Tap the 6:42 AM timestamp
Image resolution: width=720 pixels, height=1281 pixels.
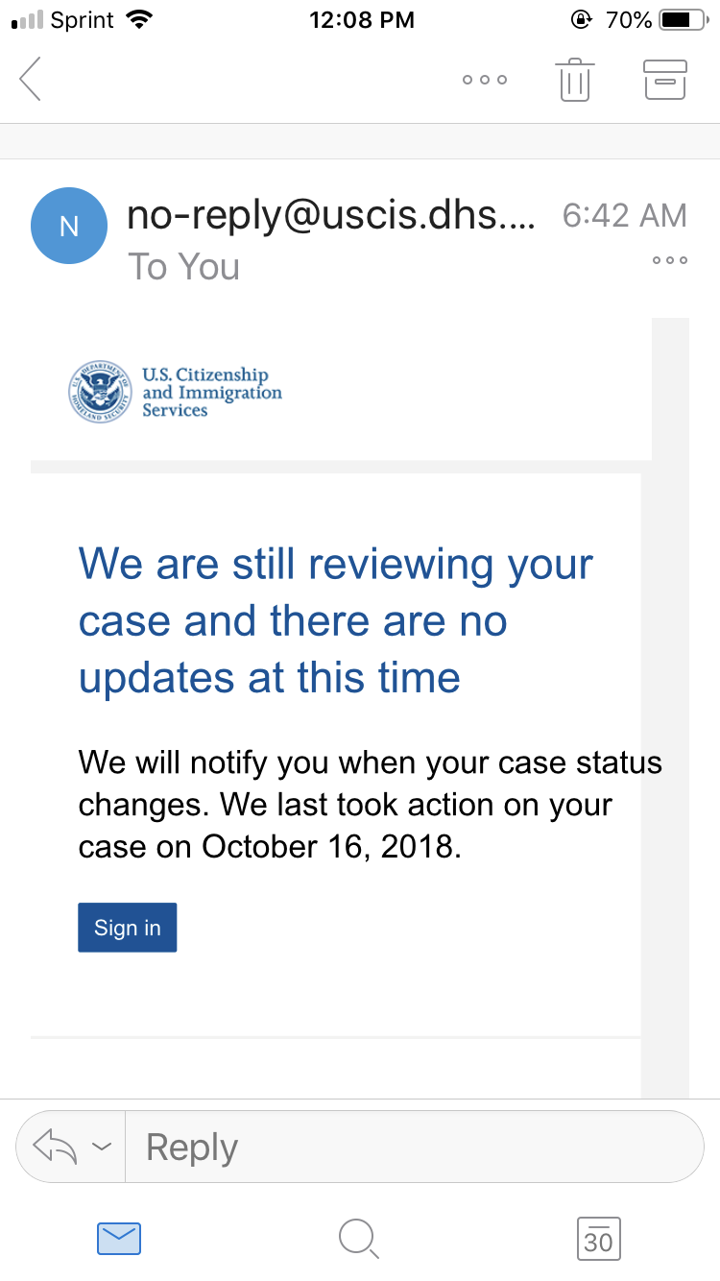(x=624, y=216)
